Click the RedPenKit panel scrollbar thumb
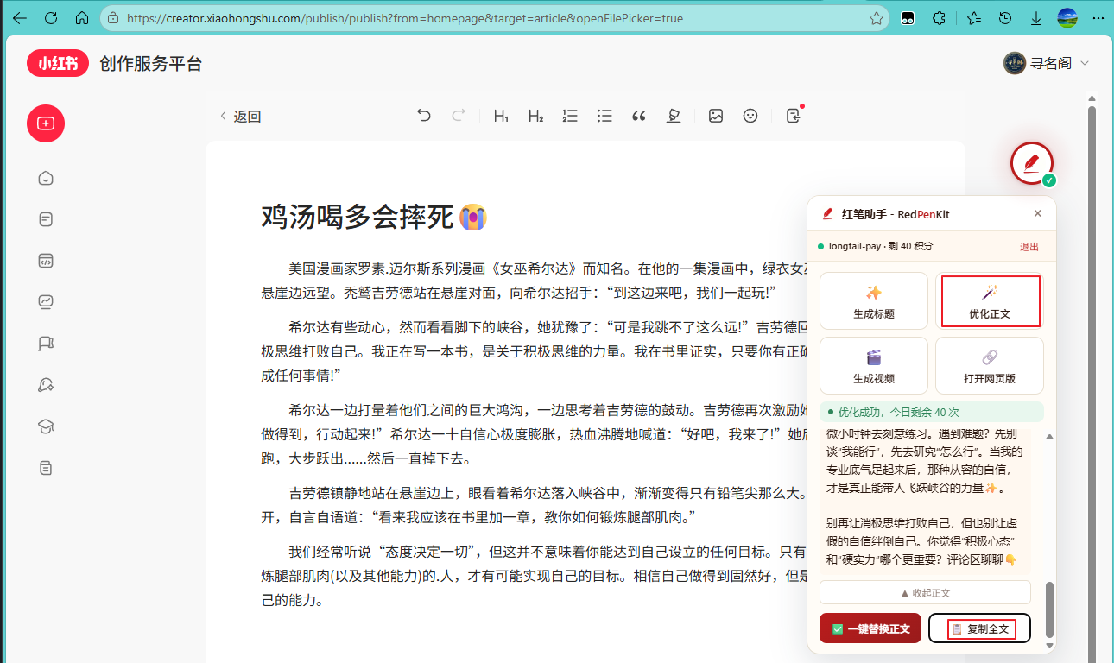The width and height of the screenshot is (1114, 663). pyautogui.click(x=1049, y=610)
